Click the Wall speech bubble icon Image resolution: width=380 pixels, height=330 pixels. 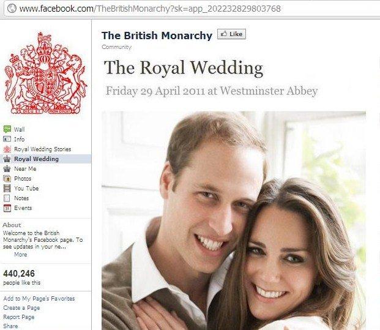(x=7, y=129)
